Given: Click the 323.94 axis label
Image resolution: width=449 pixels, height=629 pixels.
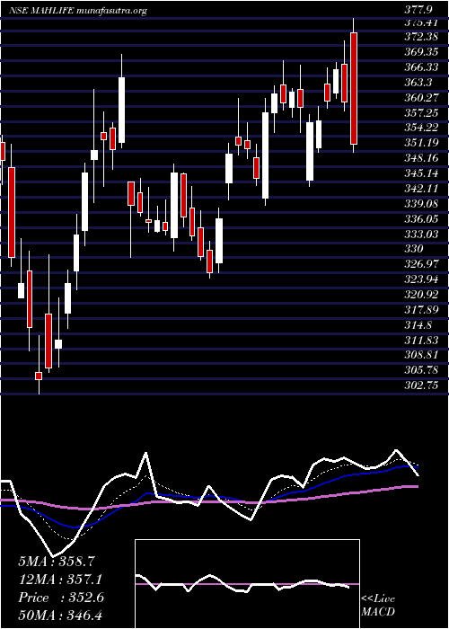Looking at the screenshot, I should click(x=420, y=279).
